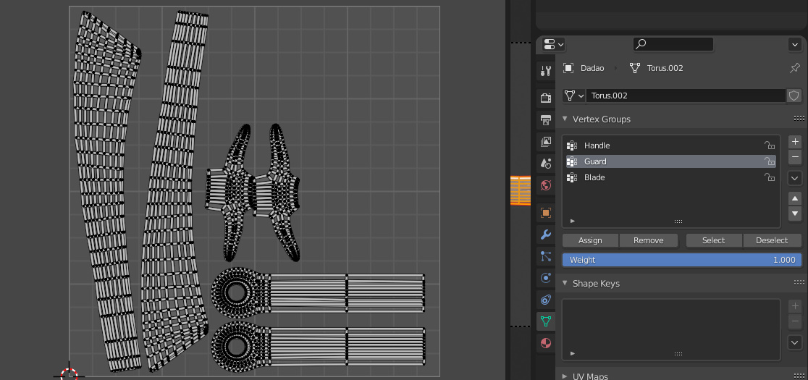Toggle lock on Blade vertex group

tap(770, 177)
